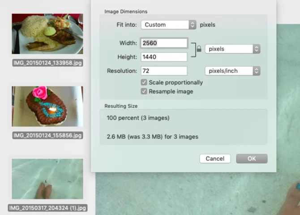Select the feet in water thumbnail
The image size is (300, 215).
point(47,179)
